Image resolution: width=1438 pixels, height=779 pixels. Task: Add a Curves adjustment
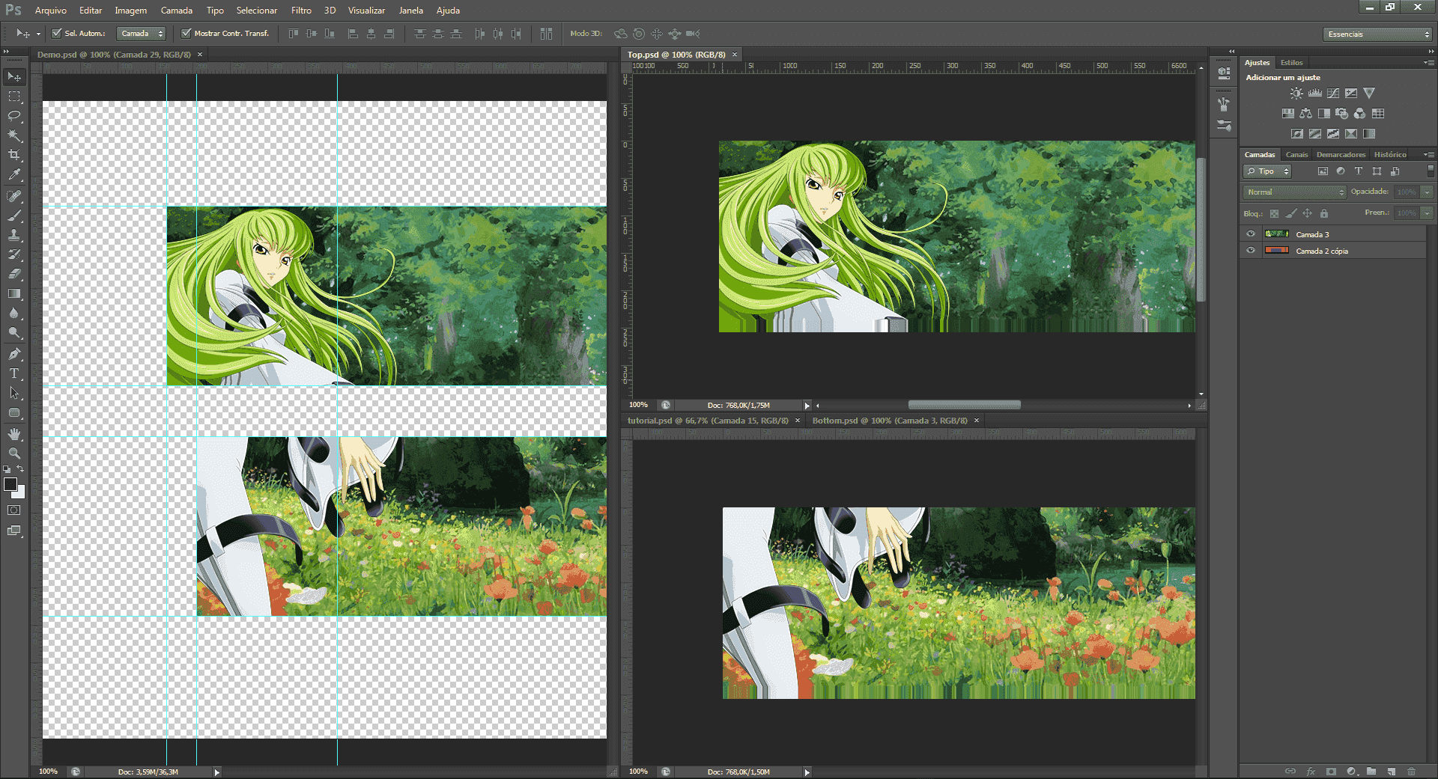(x=1333, y=94)
